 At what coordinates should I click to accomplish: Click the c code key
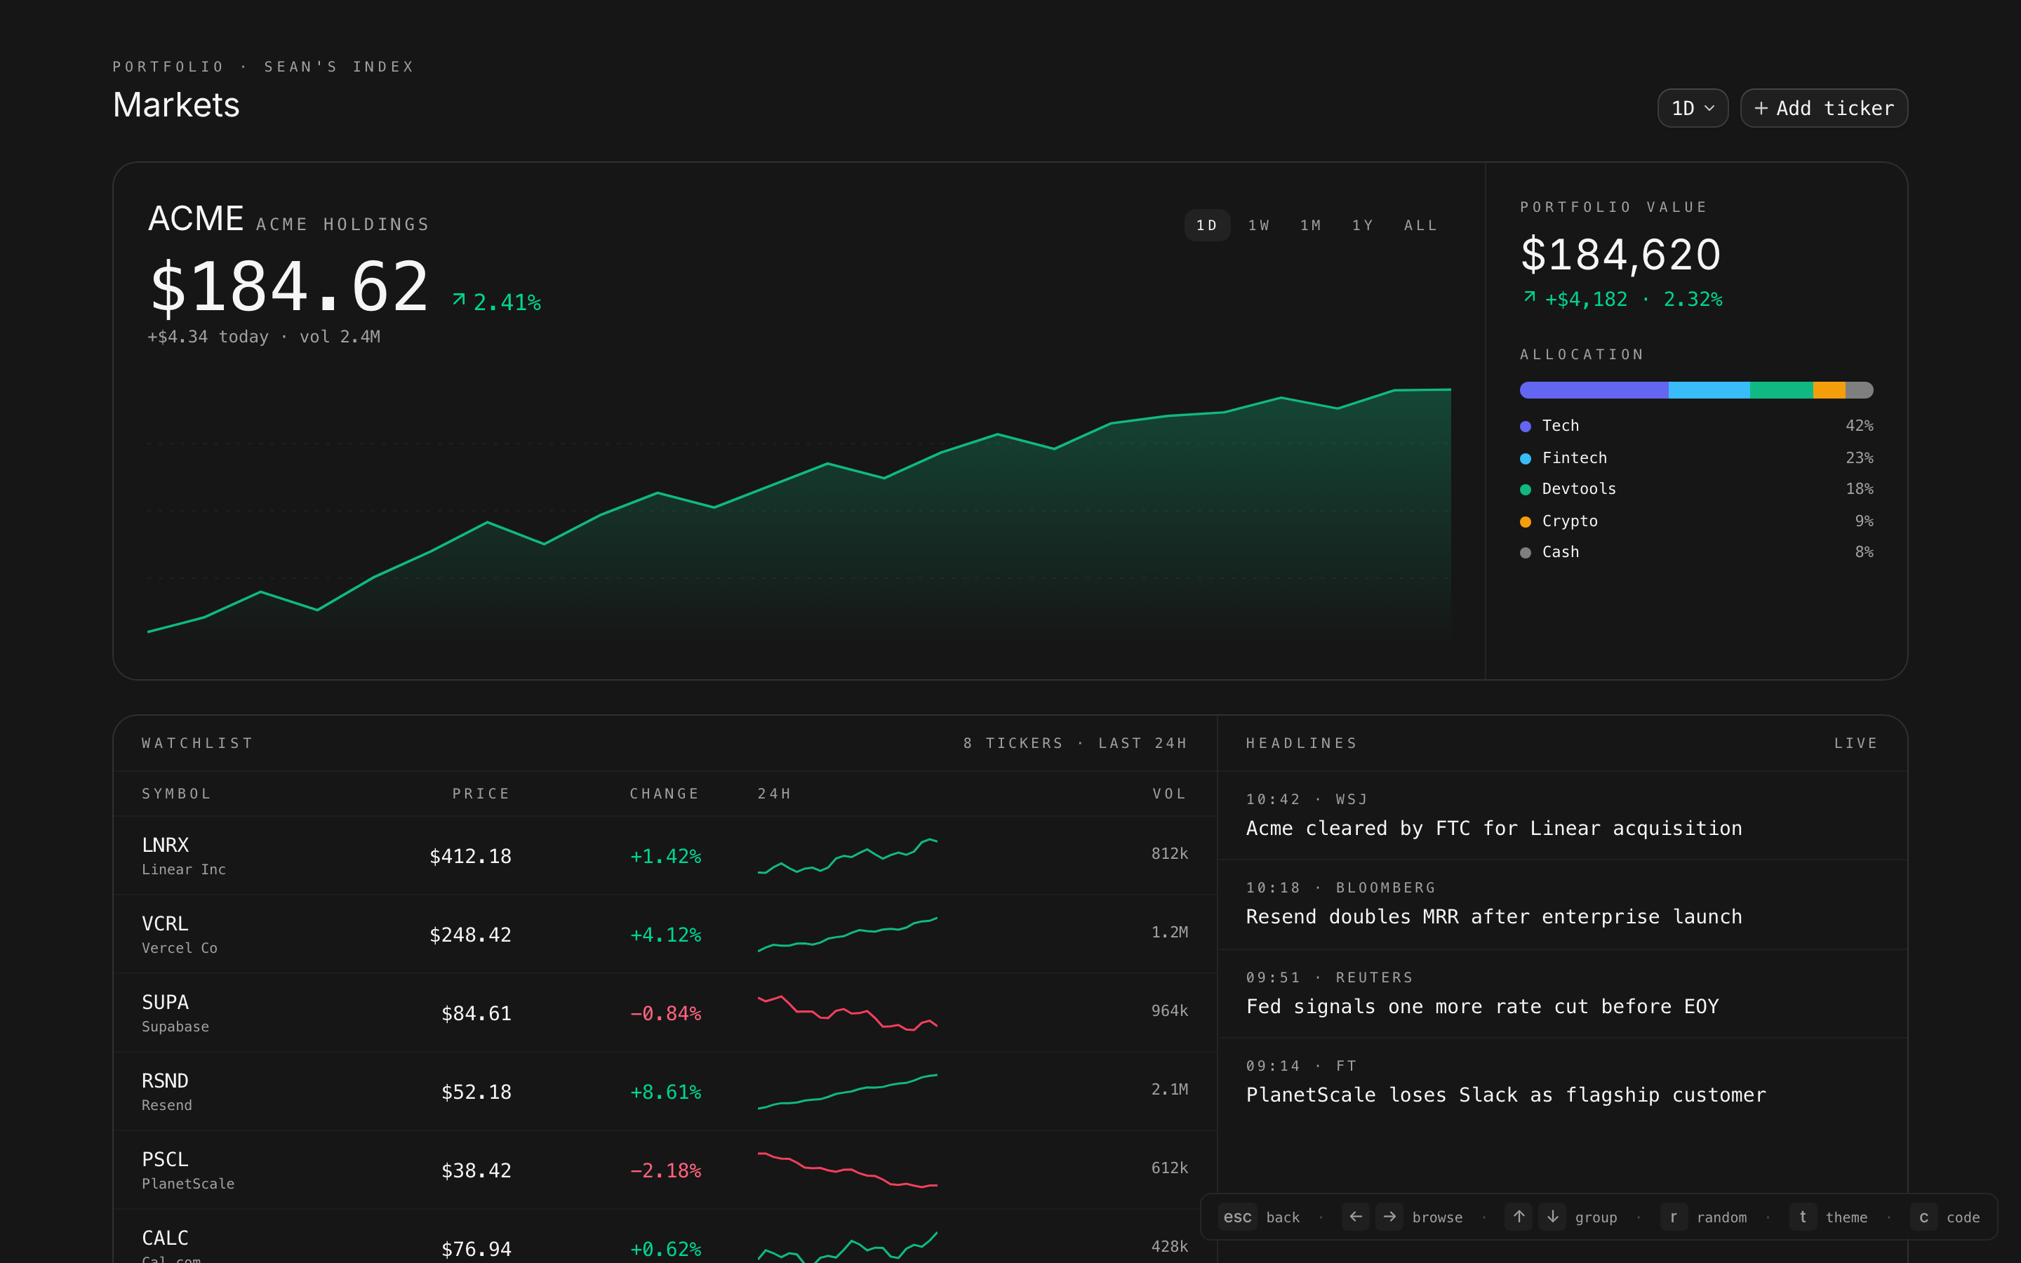pyautogui.click(x=1923, y=1217)
